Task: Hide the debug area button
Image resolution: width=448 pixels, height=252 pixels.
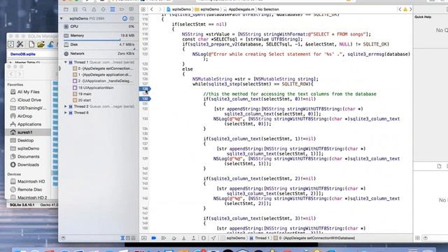Action: coord(144,238)
